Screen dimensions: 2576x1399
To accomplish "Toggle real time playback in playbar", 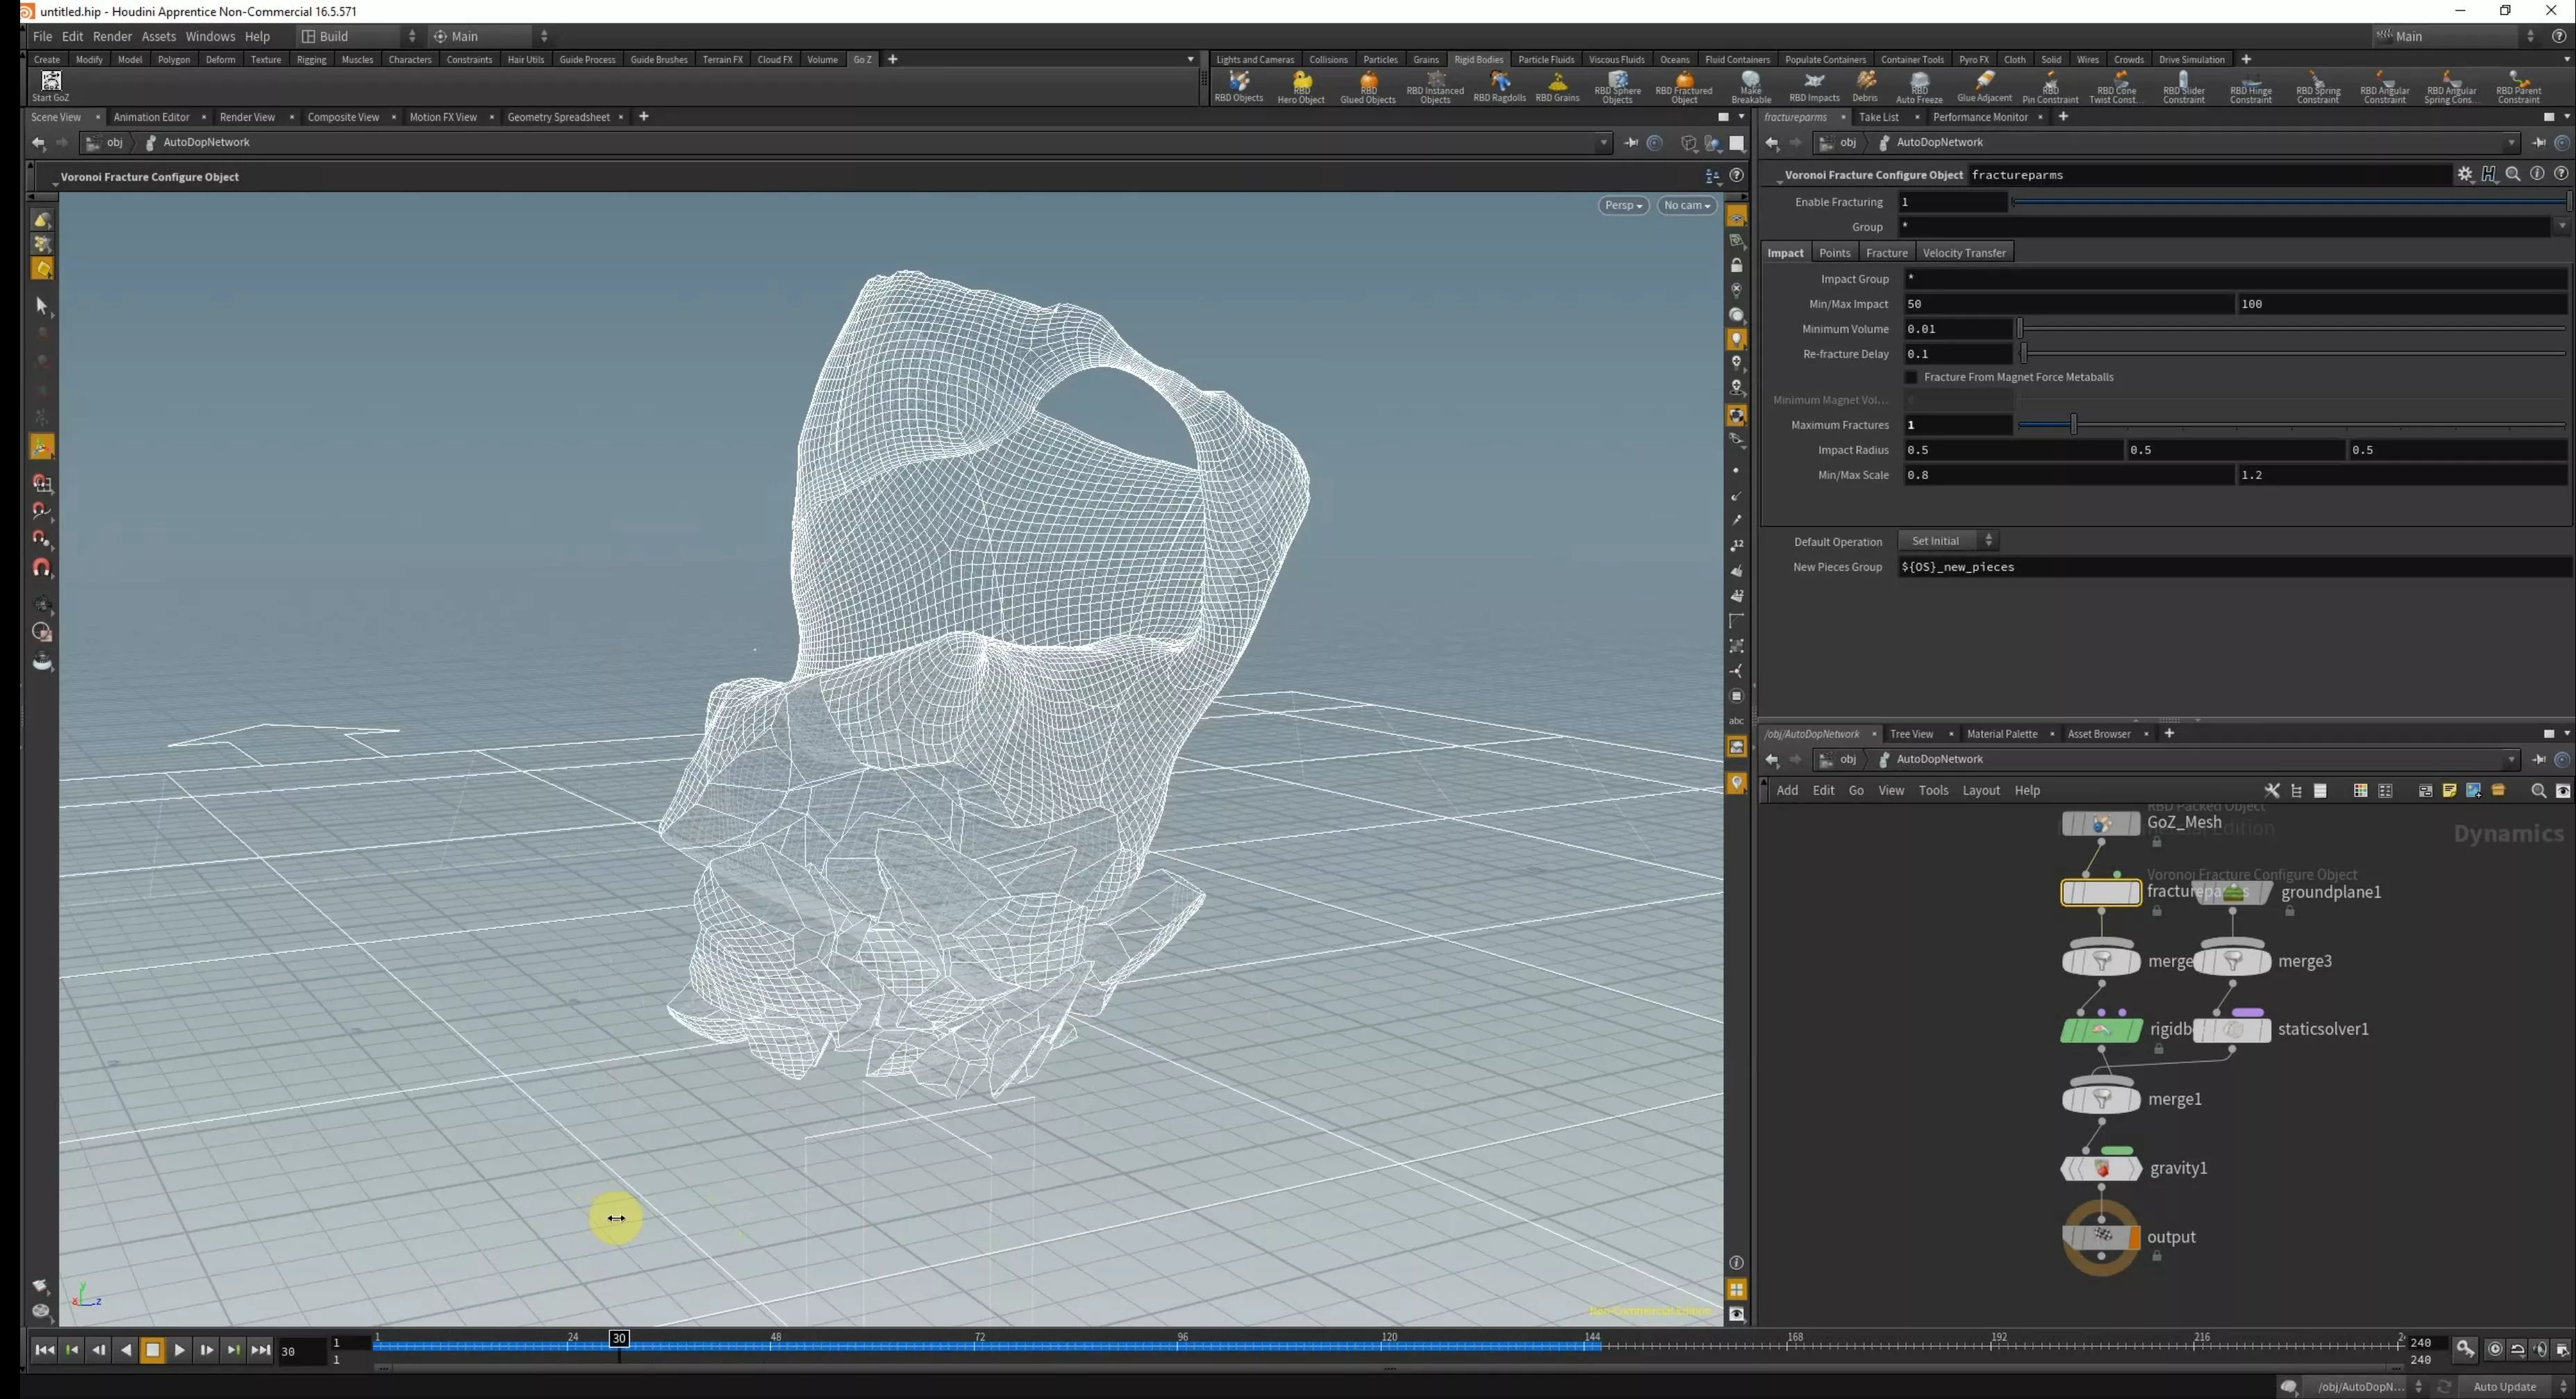I will (x=2494, y=1349).
